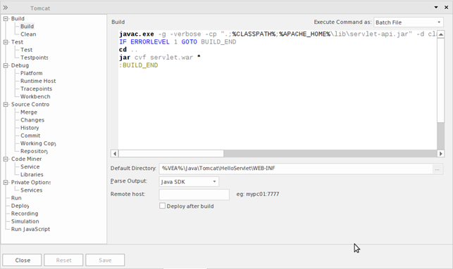The image size is (453, 269).
Task: Select the Clean item under Build
Action: point(28,34)
